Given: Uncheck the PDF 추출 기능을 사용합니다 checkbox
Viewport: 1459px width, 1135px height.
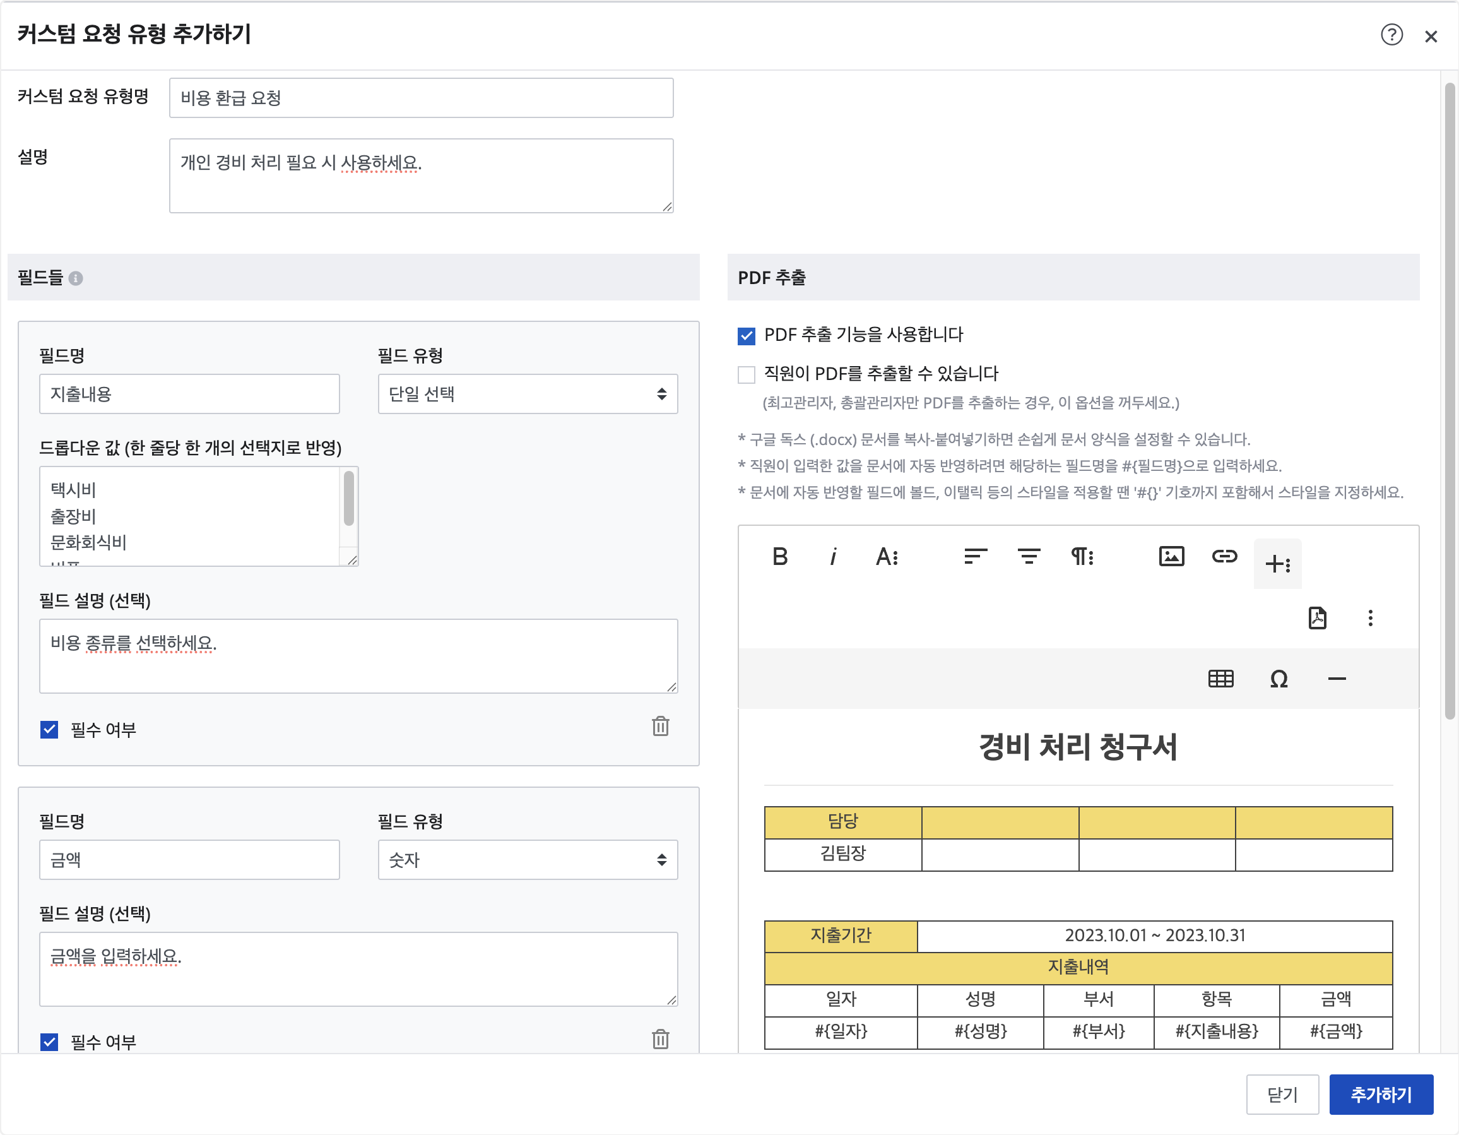Looking at the screenshot, I should point(746,336).
